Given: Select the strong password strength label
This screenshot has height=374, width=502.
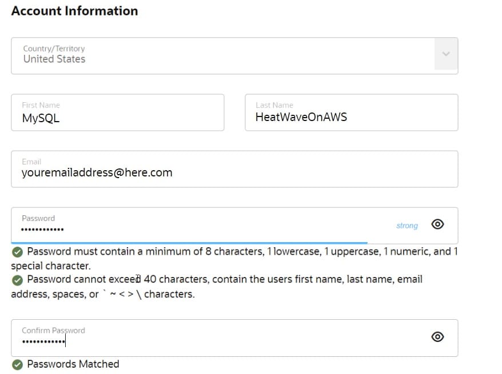Looking at the screenshot, I should (407, 226).
